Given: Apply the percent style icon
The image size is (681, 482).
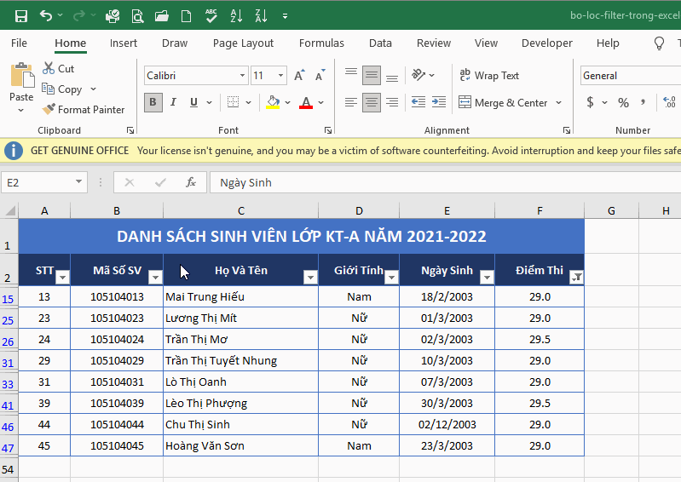Looking at the screenshot, I should click(623, 102).
